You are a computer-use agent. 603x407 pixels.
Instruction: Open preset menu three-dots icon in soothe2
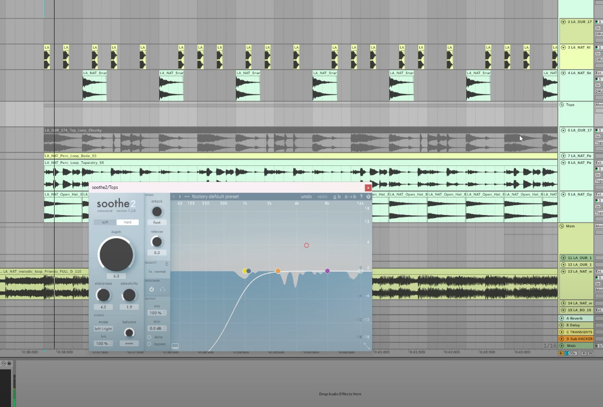pyautogui.click(x=187, y=196)
